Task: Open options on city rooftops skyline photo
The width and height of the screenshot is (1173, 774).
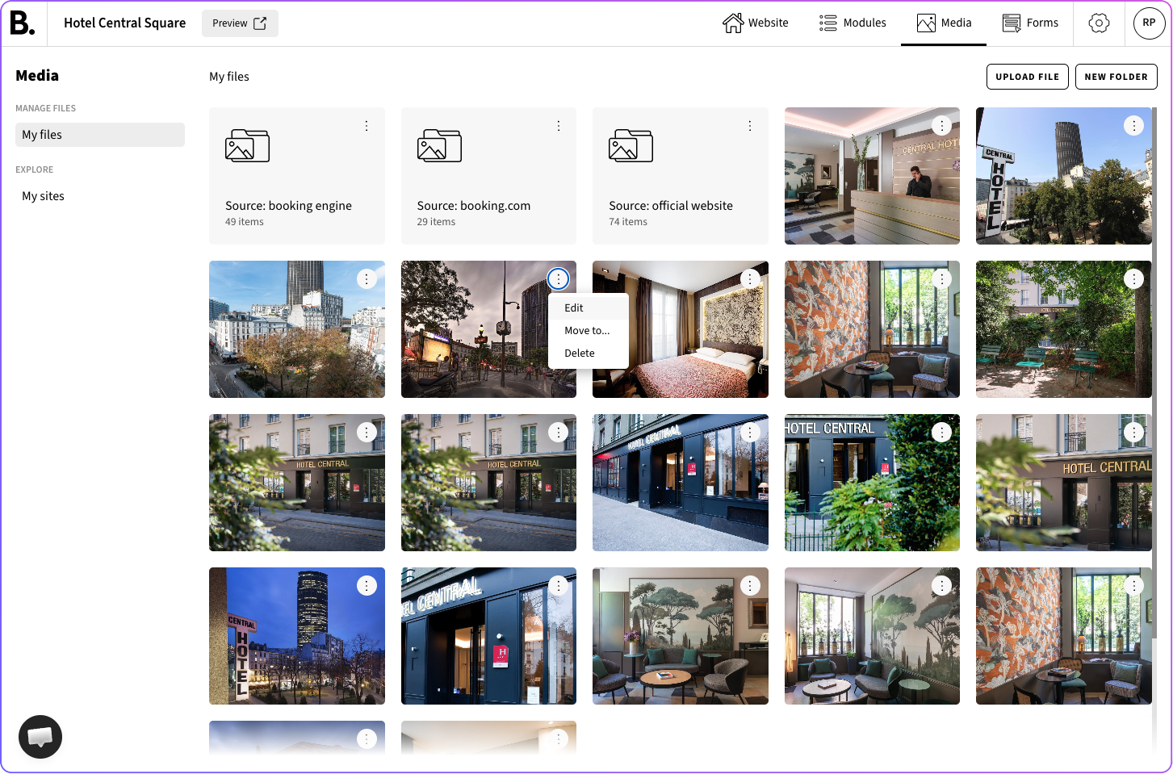Action: (x=367, y=279)
